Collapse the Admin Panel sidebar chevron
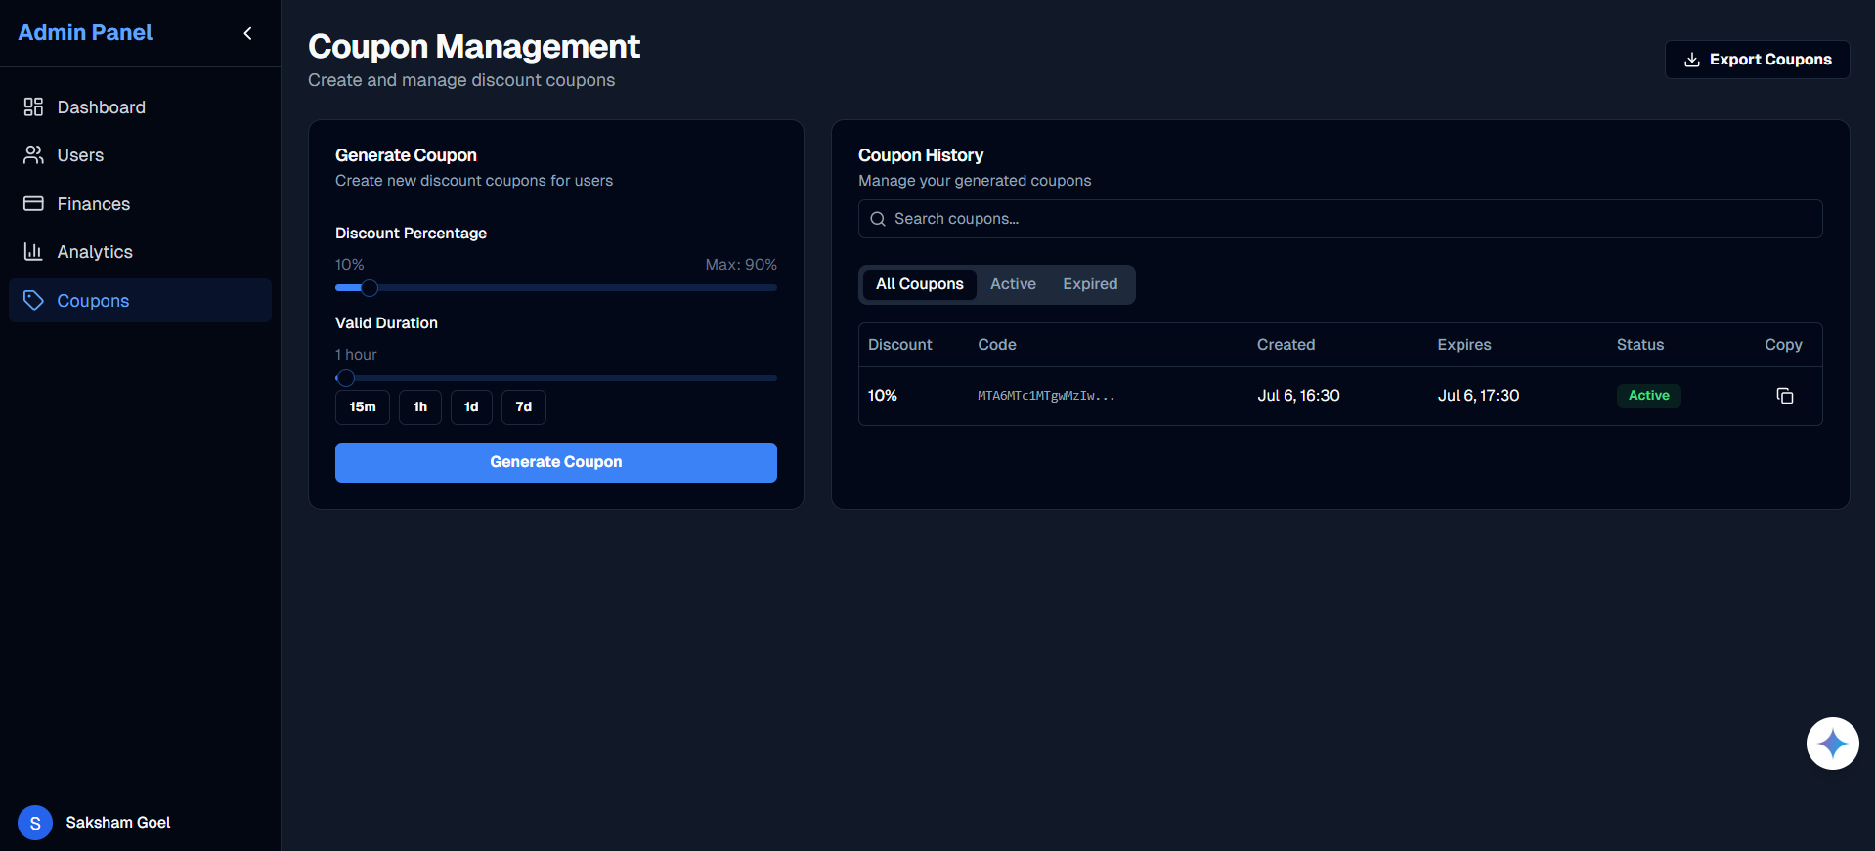The width and height of the screenshot is (1875, 851). coord(248,33)
